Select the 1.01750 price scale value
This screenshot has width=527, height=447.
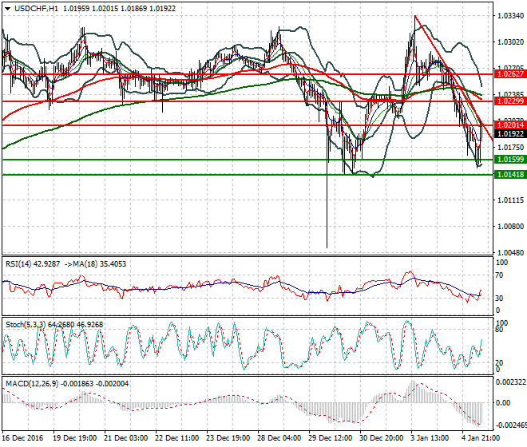[x=510, y=147]
